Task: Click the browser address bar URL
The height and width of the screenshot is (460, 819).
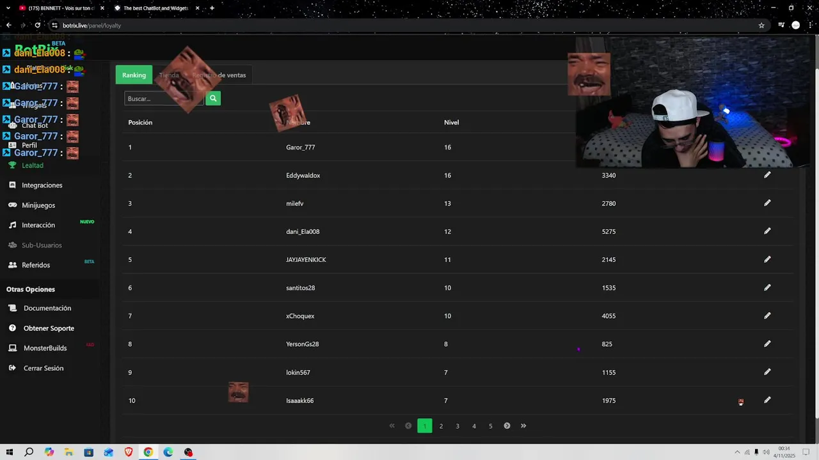Action: pyautogui.click(x=91, y=26)
